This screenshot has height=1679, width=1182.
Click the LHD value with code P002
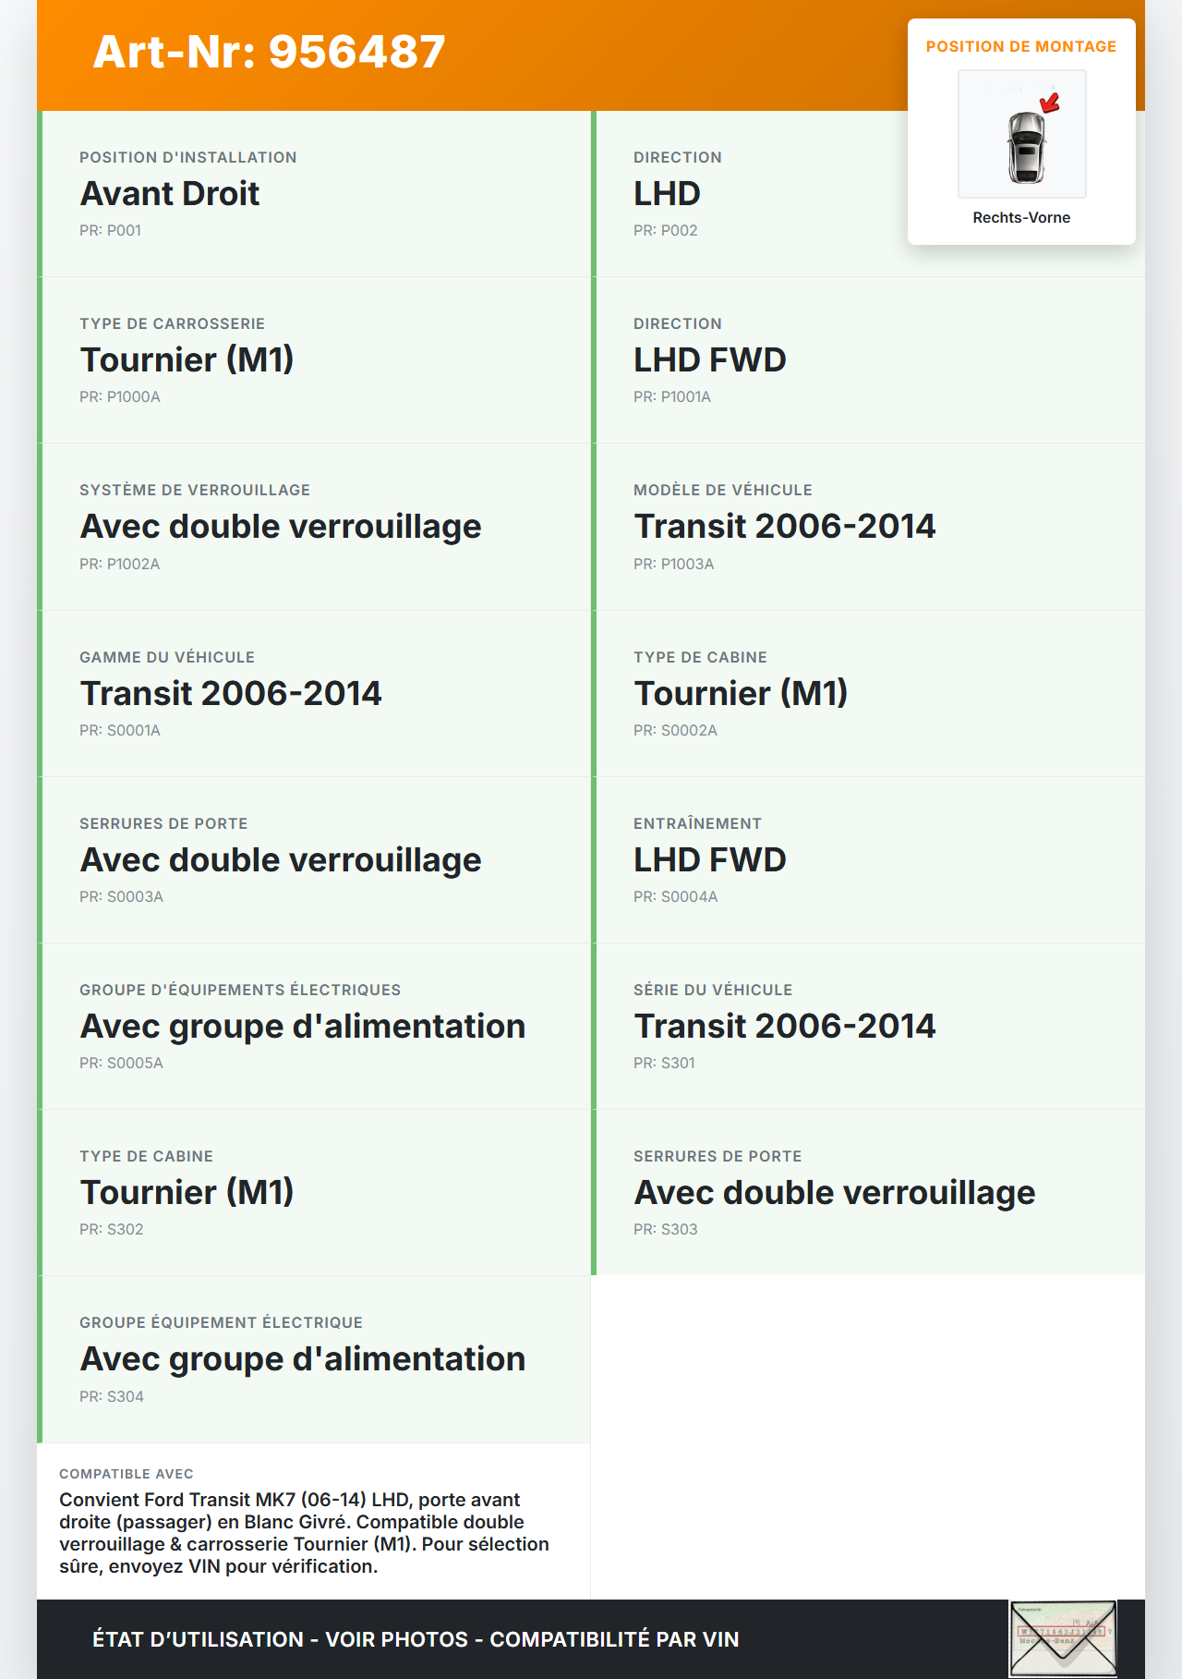point(667,194)
